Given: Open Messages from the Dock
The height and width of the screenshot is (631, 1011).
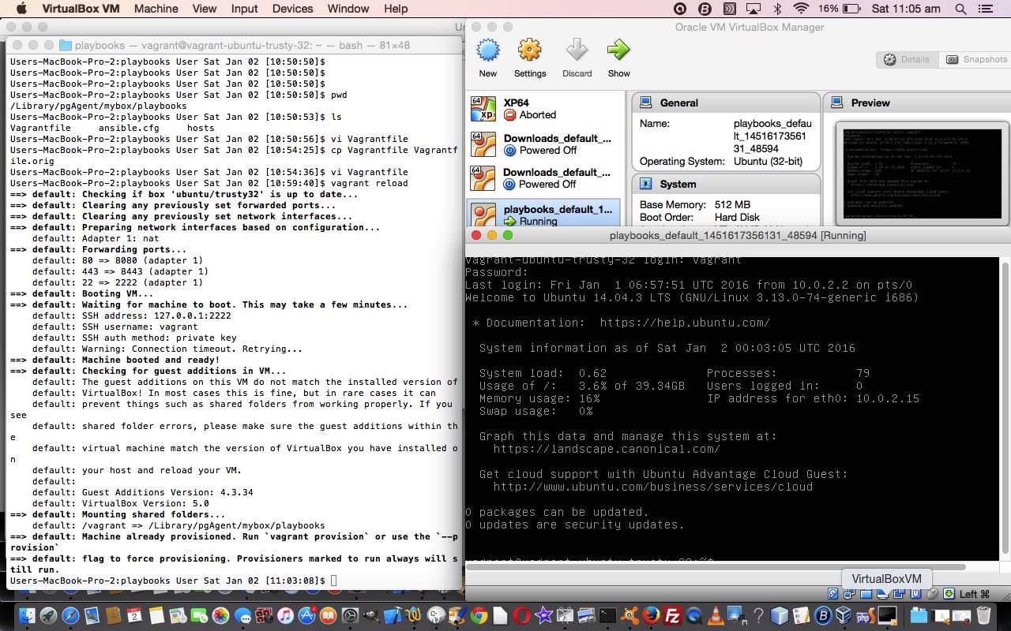Looking at the screenshot, I should point(242,615).
